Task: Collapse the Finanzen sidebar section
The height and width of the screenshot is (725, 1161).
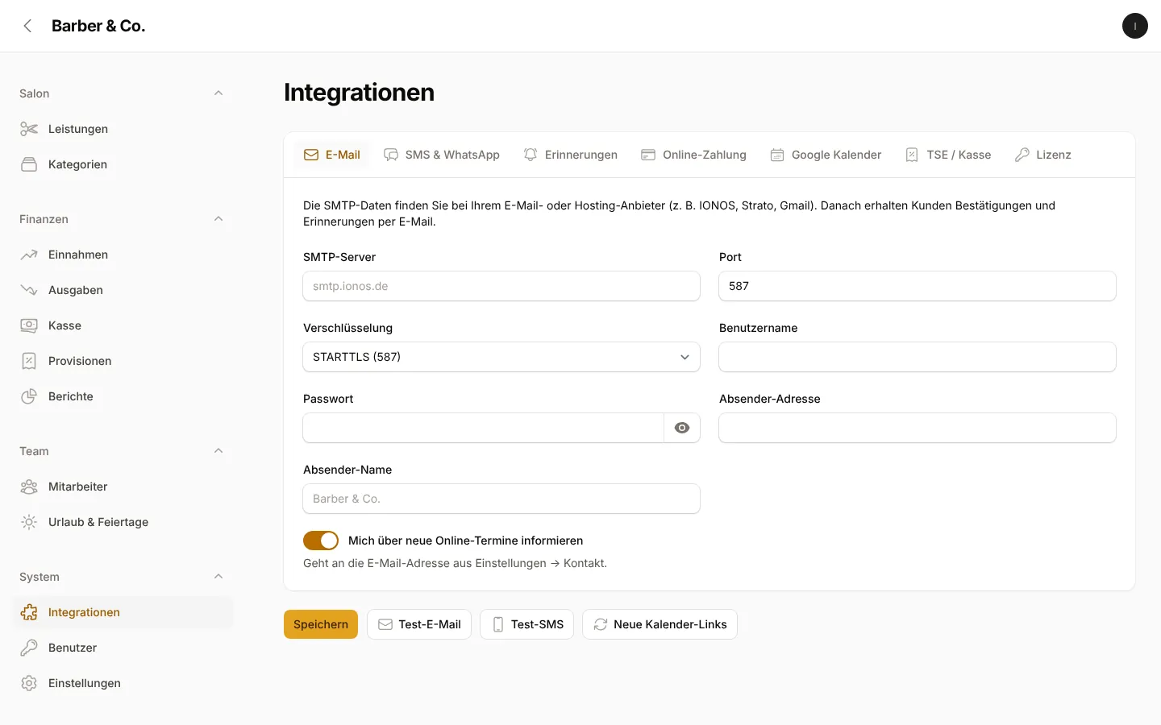Action: point(218,219)
